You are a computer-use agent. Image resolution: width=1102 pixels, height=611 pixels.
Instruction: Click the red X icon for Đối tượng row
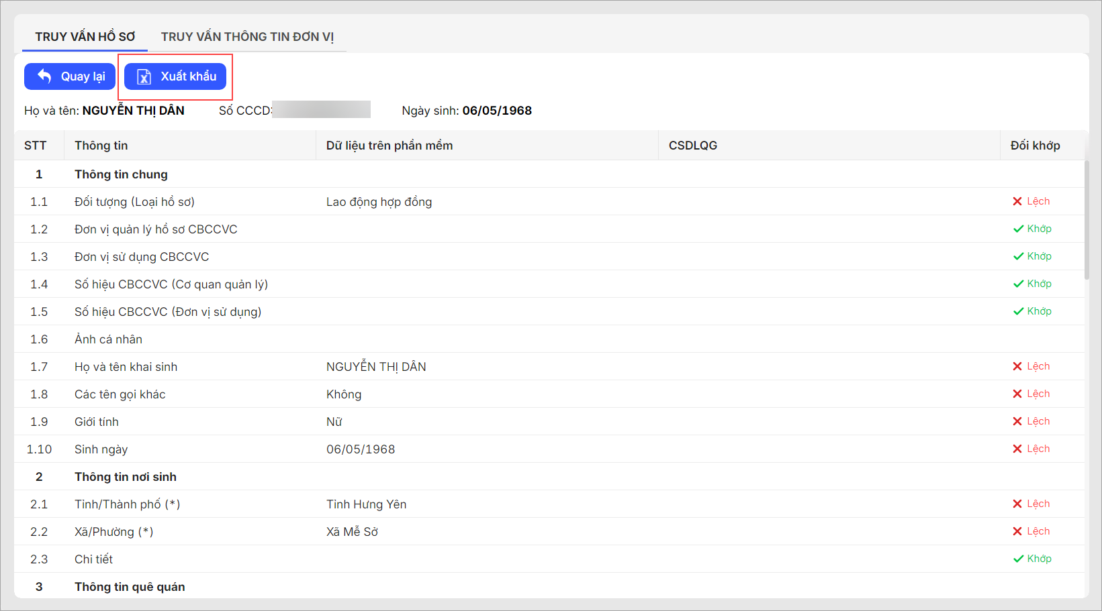tap(1017, 202)
